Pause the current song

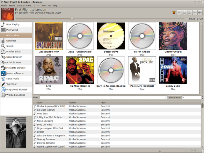click(190, 12)
